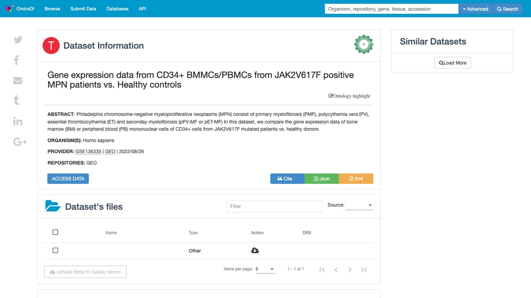Check the checkbox for the Other file row
531x298 pixels.
(55, 250)
